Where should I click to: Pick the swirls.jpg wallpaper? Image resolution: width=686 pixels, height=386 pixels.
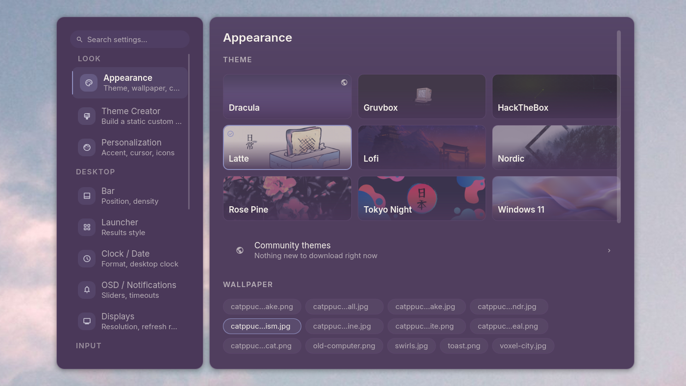pyautogui.click(x=412, y=346)
